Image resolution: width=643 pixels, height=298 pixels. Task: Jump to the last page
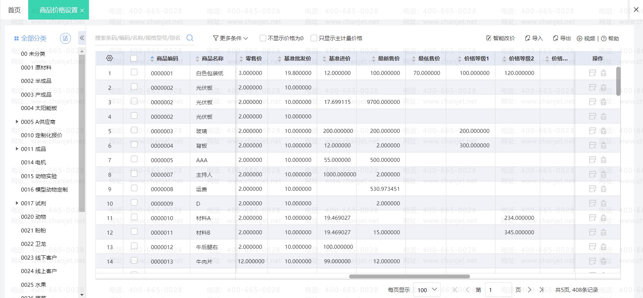pos(542,290)
